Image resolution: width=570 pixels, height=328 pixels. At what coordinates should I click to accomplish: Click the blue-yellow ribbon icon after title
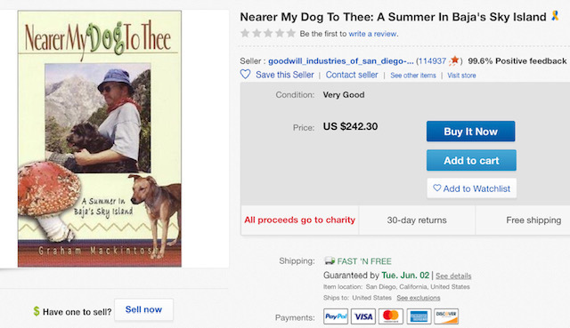tap(555, 16)
